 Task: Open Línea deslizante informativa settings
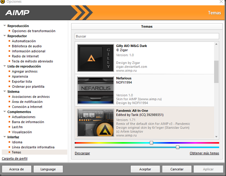33,147
